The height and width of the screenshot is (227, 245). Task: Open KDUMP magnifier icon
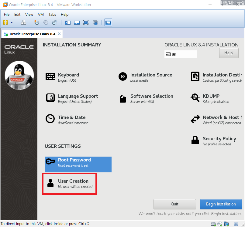tap(195, 98)
